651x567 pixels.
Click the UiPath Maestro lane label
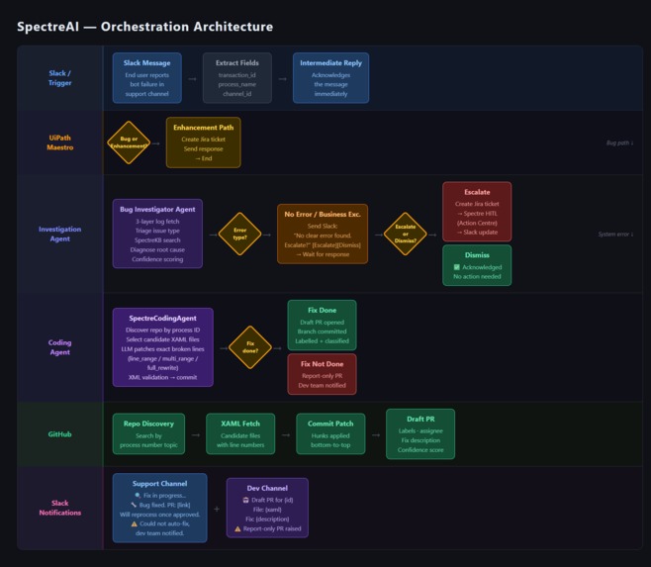(59, 142)
